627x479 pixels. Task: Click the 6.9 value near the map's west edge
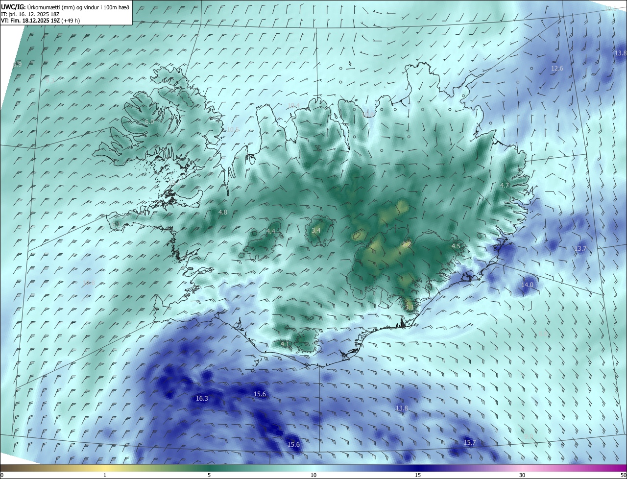pyautogui.click(x=18, y=64)
